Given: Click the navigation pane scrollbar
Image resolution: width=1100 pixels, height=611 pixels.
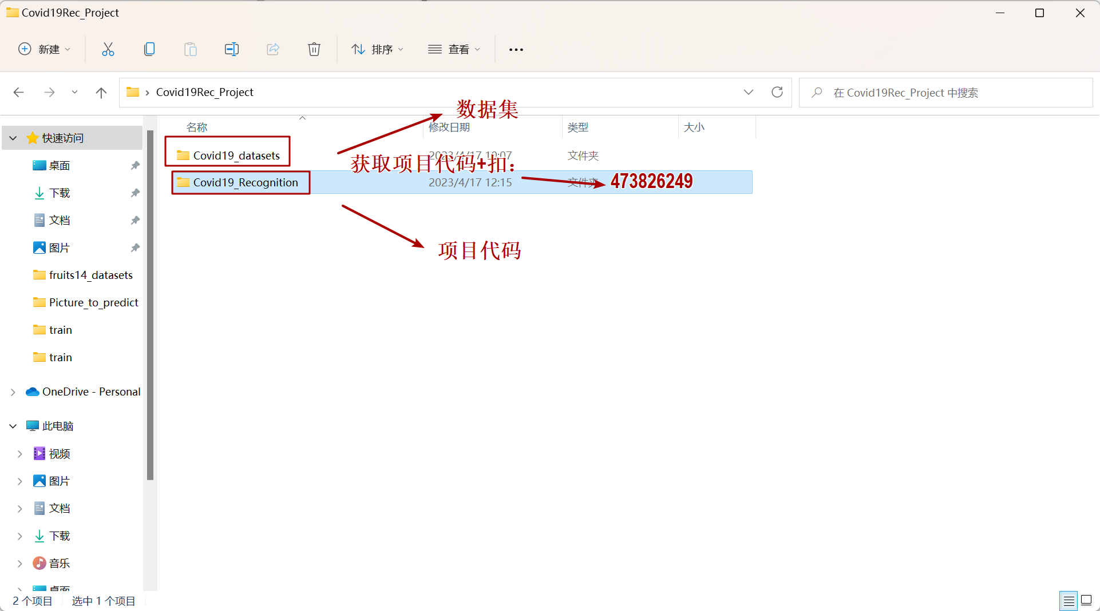Looking at the screenshot, I should coord(150,305).
